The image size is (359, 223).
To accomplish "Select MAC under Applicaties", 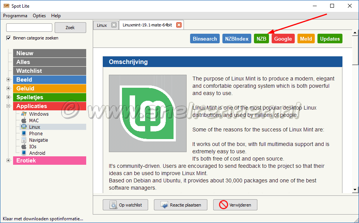I will [x=34, y=120].
